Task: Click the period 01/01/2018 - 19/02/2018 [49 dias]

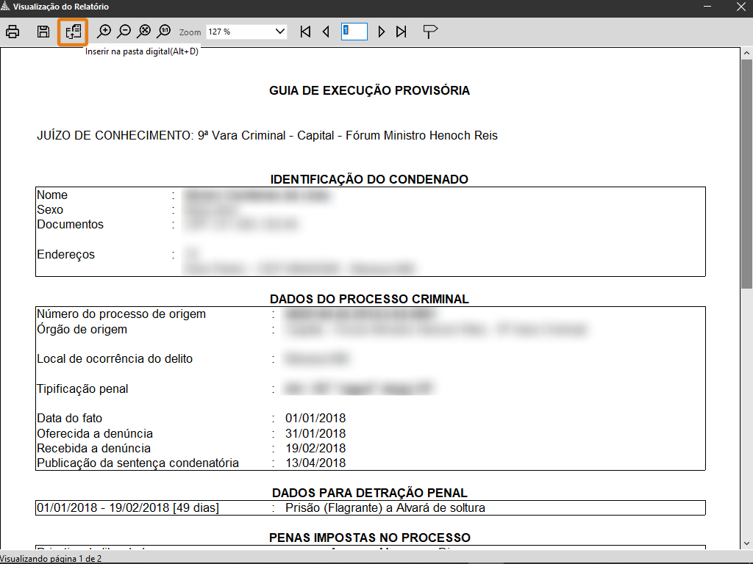Action: [128, 508]
